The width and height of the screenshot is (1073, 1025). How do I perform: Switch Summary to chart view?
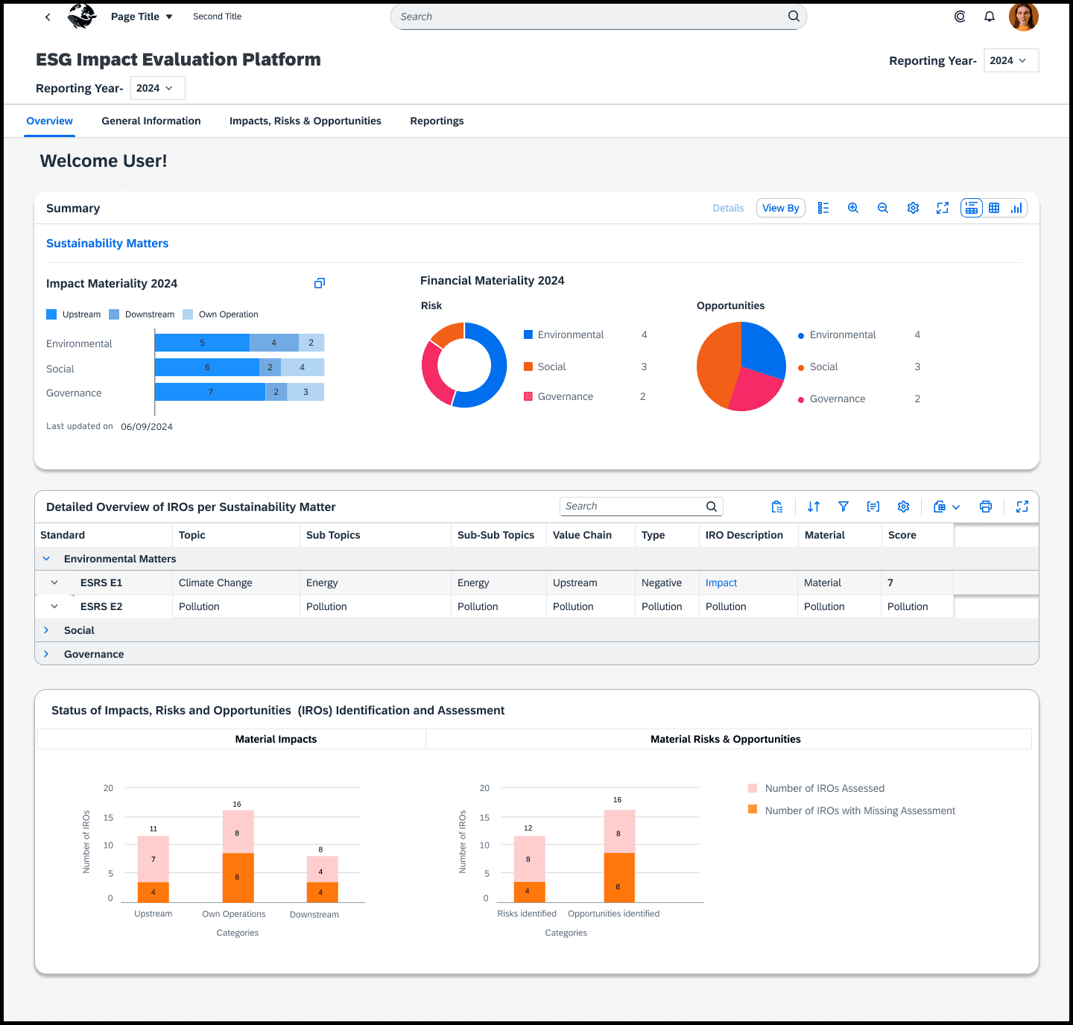click(x=1016, y=209)
